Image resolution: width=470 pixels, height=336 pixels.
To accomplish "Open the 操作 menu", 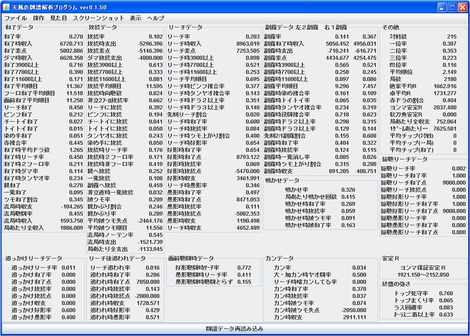I will point(39,18).
